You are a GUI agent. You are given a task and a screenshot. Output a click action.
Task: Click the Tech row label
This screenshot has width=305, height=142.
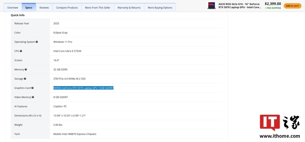pos(17,134)
